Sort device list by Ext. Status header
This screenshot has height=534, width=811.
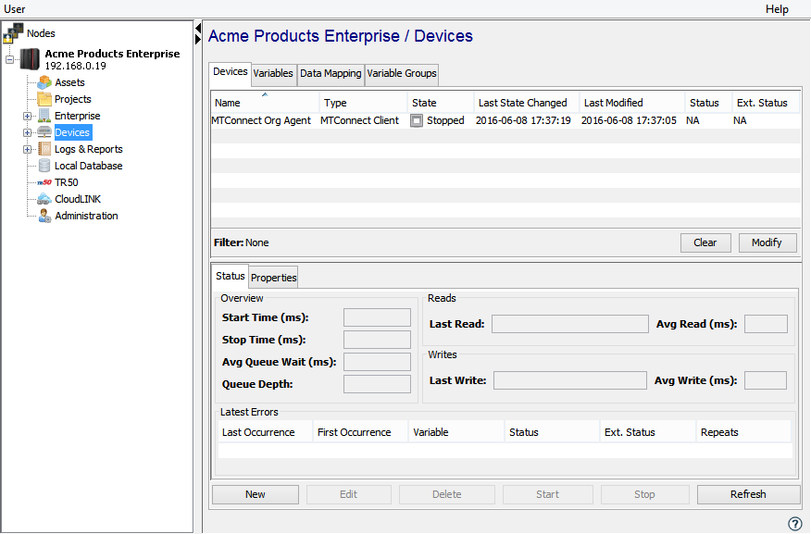click(766, 103)
